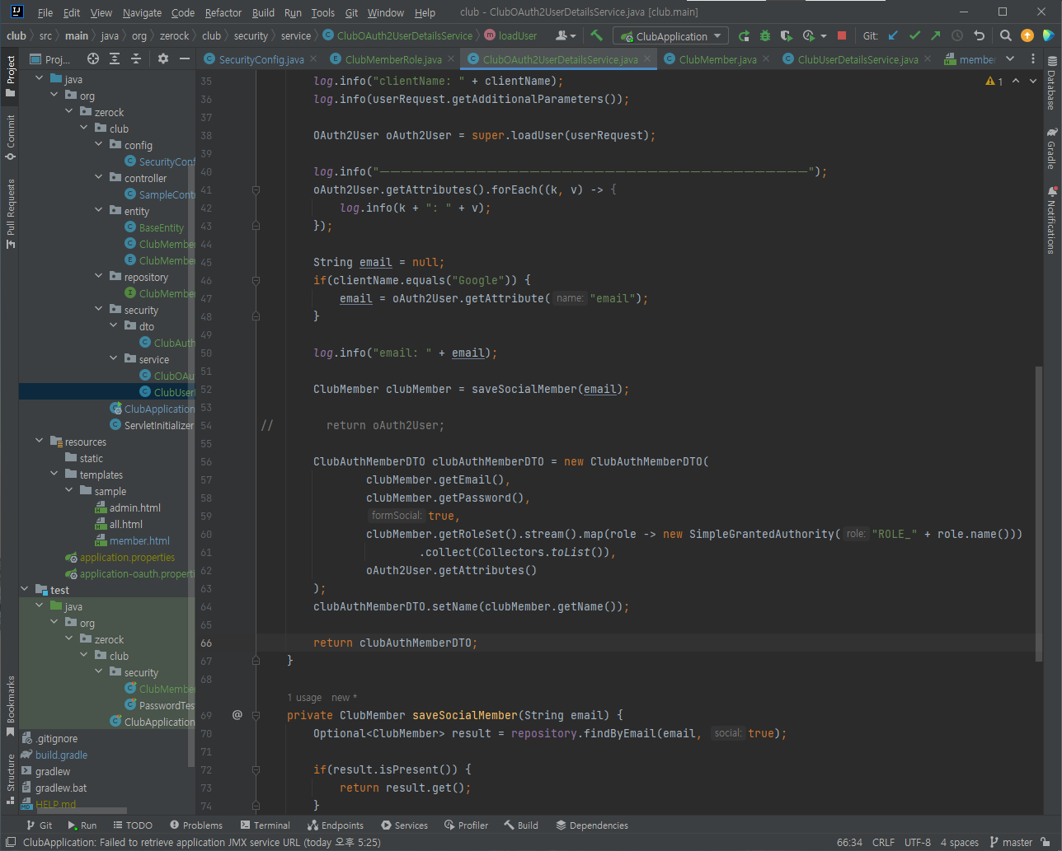
Task: Open the editor tabs more-options menu
Action: coord(1033,58)
